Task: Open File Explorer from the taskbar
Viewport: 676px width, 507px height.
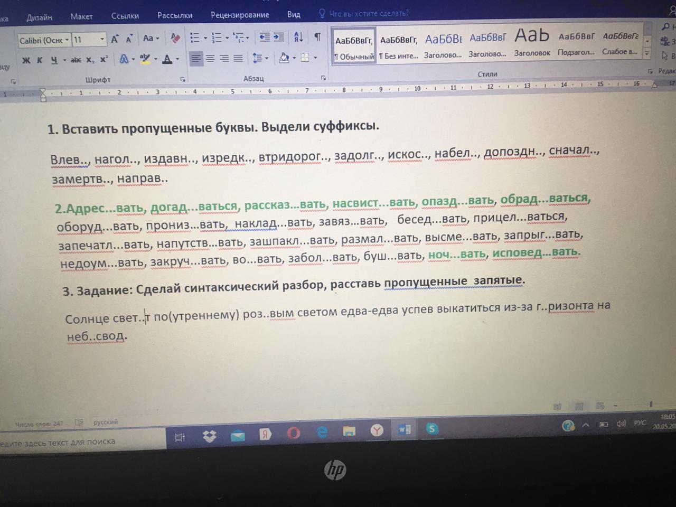Action: click(349, 431)
